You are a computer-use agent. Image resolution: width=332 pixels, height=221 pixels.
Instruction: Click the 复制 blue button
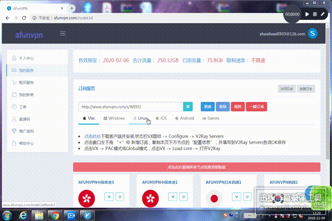point(222,107)
